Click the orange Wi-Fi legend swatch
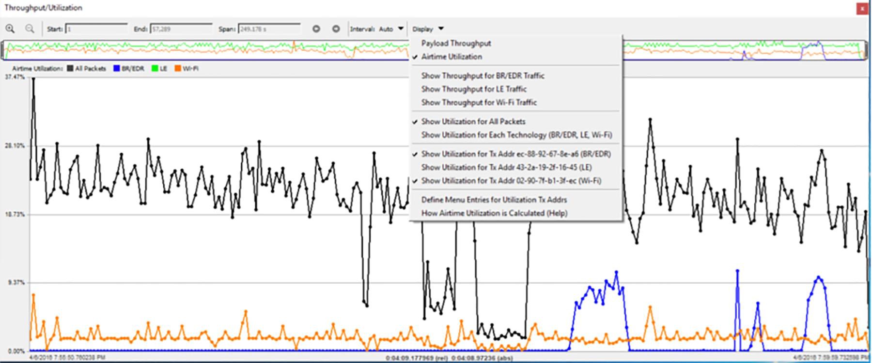The image size is (872, 363). click(178, 69)
